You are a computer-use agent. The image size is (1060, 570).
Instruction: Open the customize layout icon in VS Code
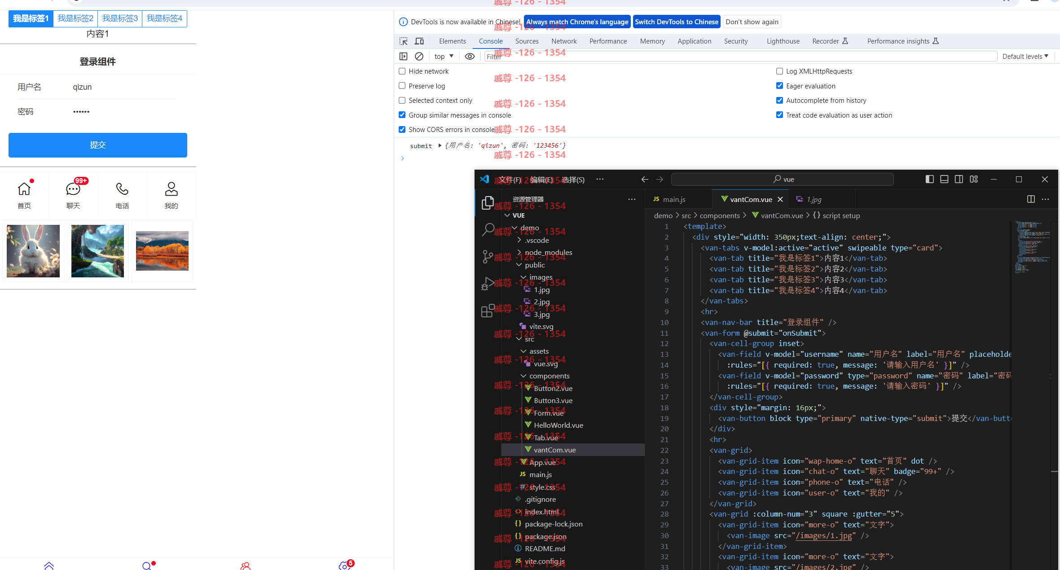(x=974, y=179)
